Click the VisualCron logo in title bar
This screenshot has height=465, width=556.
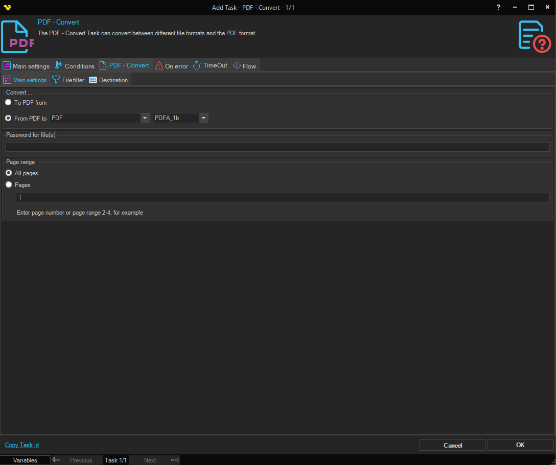coord(7,7)
